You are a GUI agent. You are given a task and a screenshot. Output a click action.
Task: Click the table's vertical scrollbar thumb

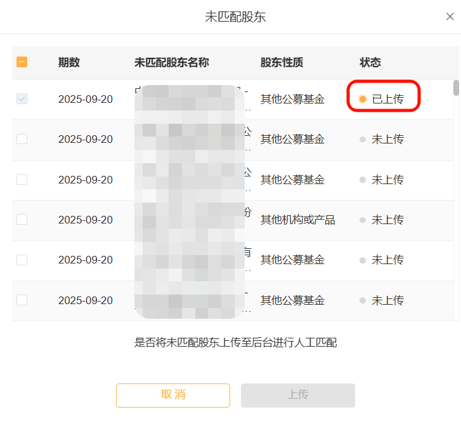(456, 88)
